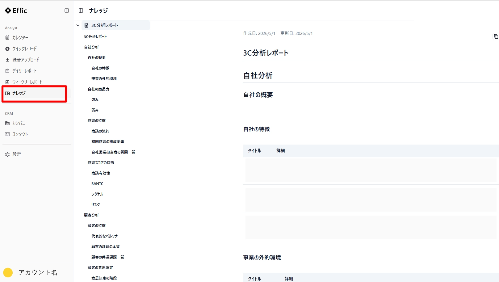Jump to 自社の特徴 in the outline
499x282 pixels.
coord(100,68)
